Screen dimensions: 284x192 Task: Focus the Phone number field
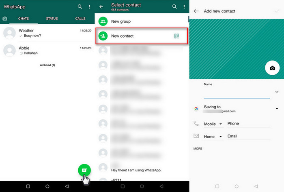pos(248,124)
